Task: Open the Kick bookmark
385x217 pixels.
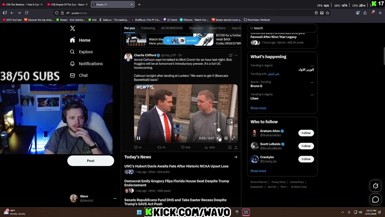Action: pos(92,20)
